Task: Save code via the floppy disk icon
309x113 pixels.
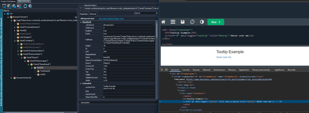Action: click(x=183, y=22)
